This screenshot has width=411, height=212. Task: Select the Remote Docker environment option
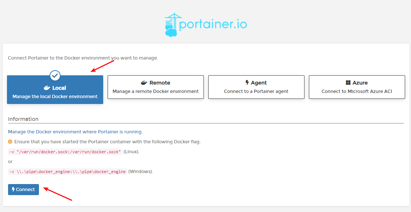point(156,87)
